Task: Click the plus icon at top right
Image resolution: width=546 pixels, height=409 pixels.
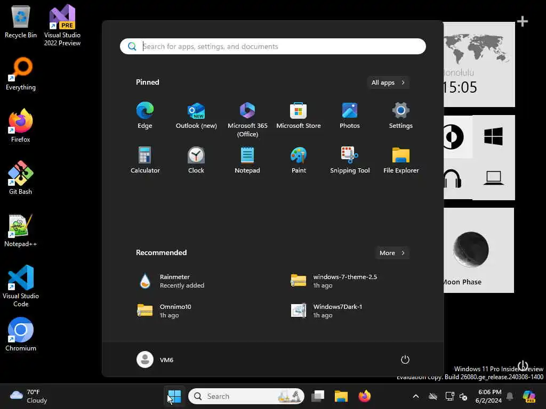Action: tap(523, 21)
